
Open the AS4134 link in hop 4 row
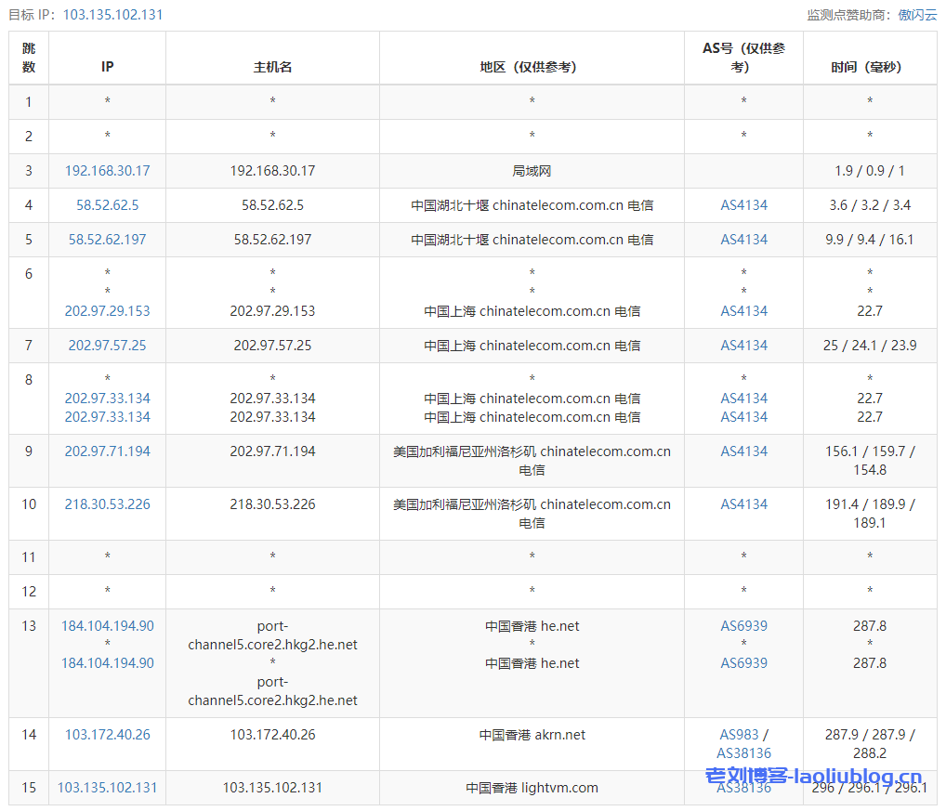coord(743,205)
